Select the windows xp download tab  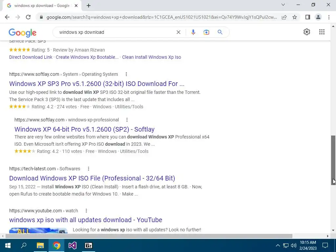pyautogui.click(x=42, y=6)
